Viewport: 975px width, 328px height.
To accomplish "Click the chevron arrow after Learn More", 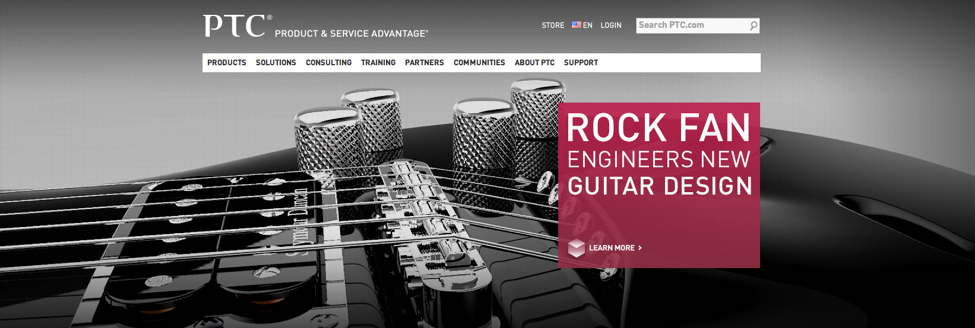I will tap(640, 248).
